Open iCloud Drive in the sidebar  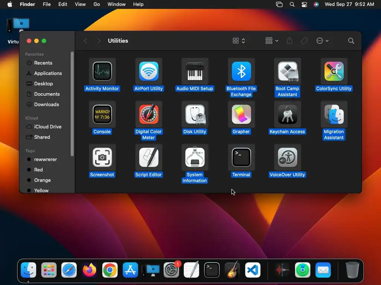[x=47, y=127]
